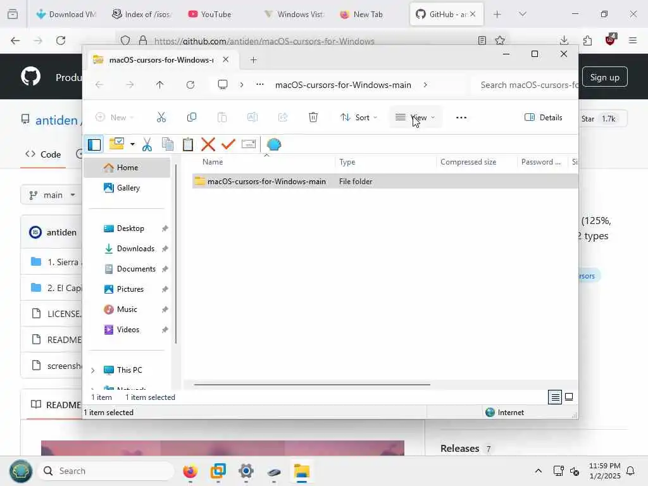This screenshot has width=648, height=486.
Task: Click Sign up on the GitHub page
Action: pyautogui.click(x=604, y=77)
